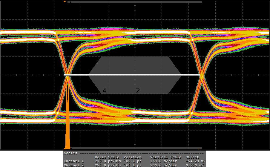Viewport: 270px width, 167px height.
Task: Click Channel 1 position value 705.1 ps
Action: coord(133,161)
